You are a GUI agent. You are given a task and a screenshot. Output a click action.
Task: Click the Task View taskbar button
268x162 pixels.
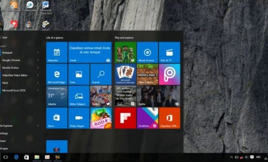click(x=6, y=157)
